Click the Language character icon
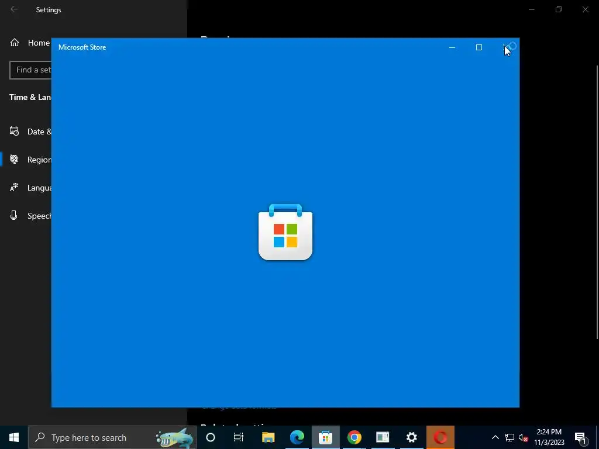This screenshot has height=449, width=599. point(14,188)
